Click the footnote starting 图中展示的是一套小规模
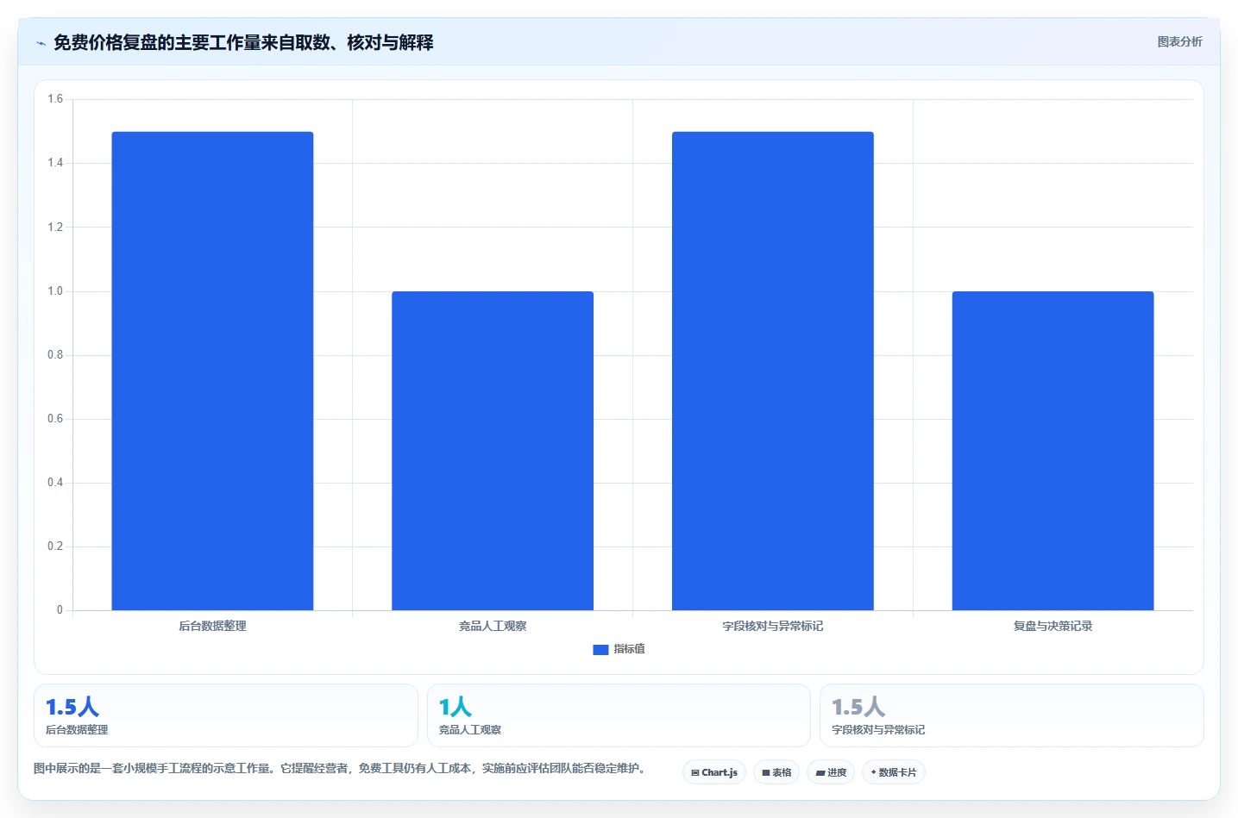This screenshot has height=818, width=1238. tap(340, 768)
